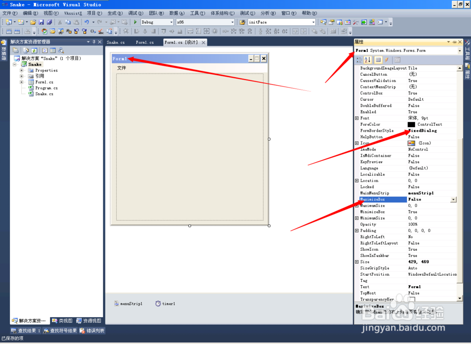Click the Start Page green arrow icon

364,22
